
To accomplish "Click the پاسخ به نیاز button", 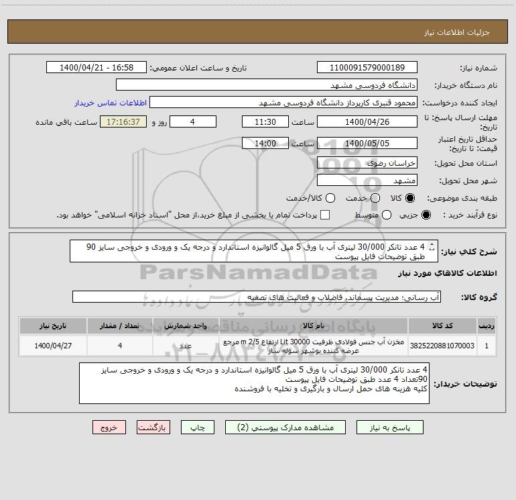I will (390, 428).
